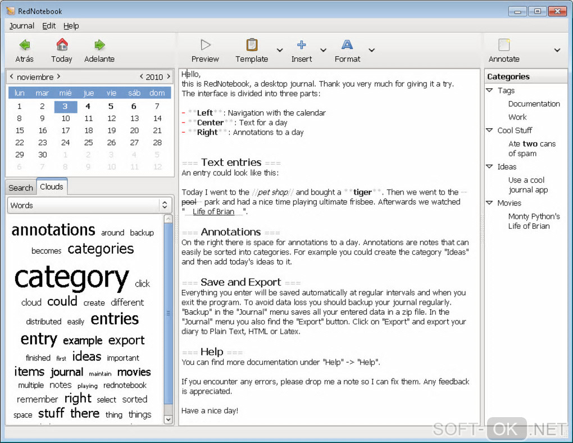Click the word 'stuff' in cloud
The width and height of the screenshot is (573, 443).
click(52, 413)
